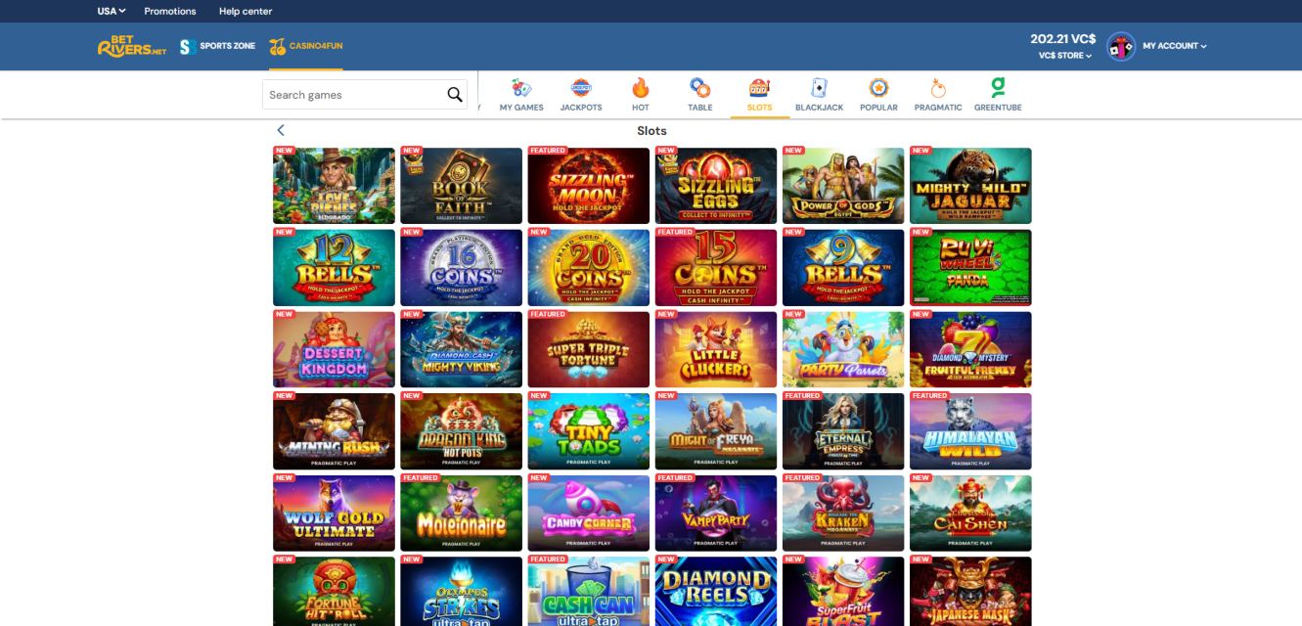
Task: Click the account avatar icon
Action: (1121, 46)
